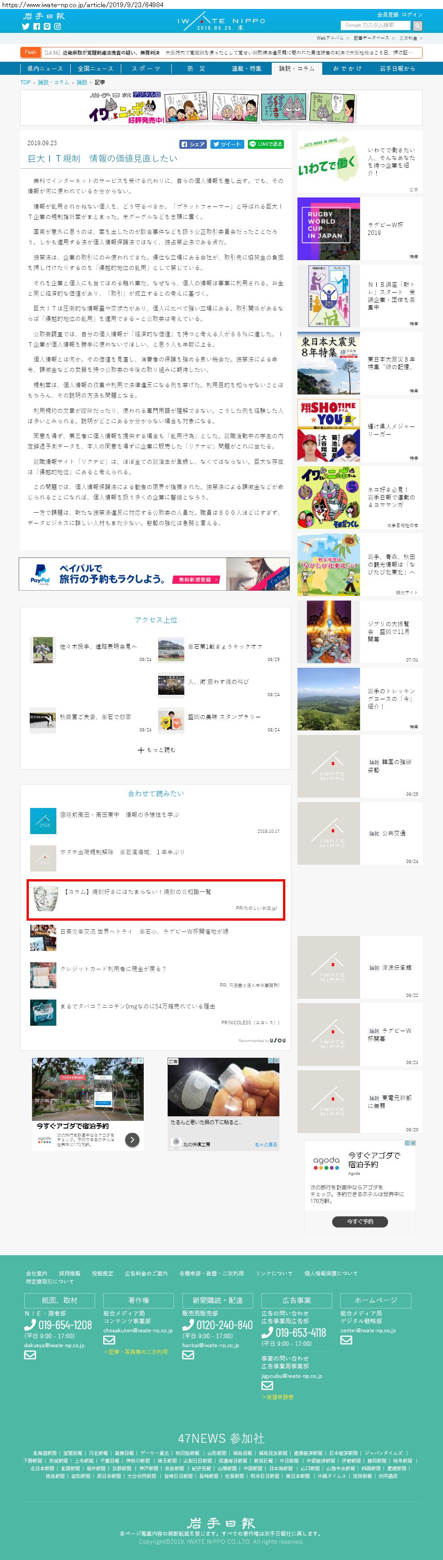Image resolution: width=443 pixels, height=1560 pixels.
Task: Open the Rugby World Cup 2019 thumbnail
Action: click(329, 229)
